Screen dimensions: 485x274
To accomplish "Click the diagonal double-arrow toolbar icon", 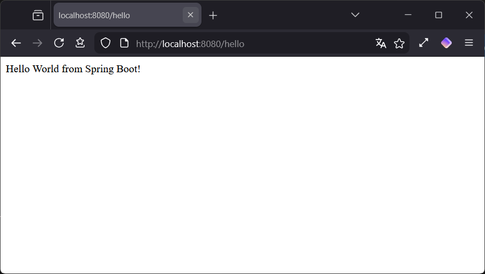I will tap(423, 43).
